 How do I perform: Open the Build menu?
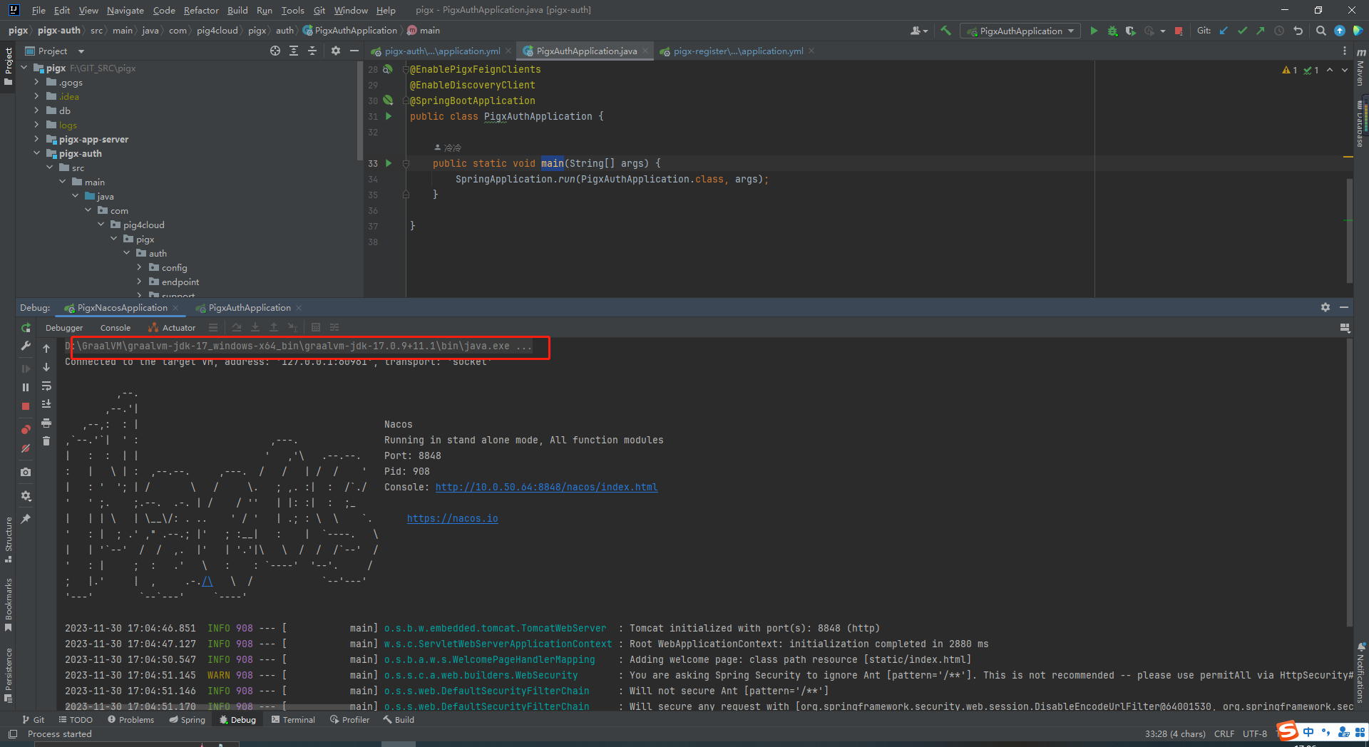click(x=237, y=10)
